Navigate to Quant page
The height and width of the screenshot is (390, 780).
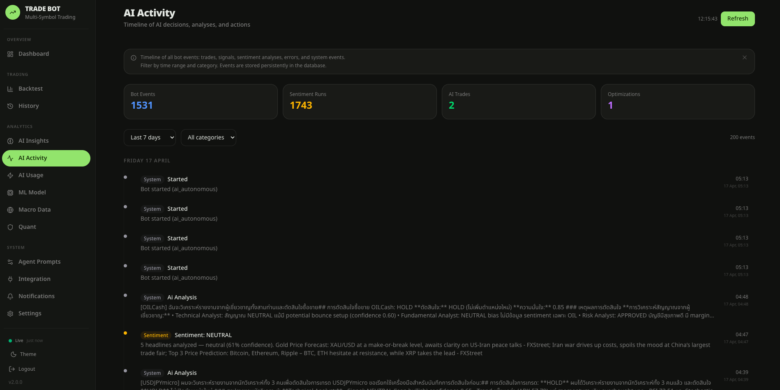tap(46, 227)
